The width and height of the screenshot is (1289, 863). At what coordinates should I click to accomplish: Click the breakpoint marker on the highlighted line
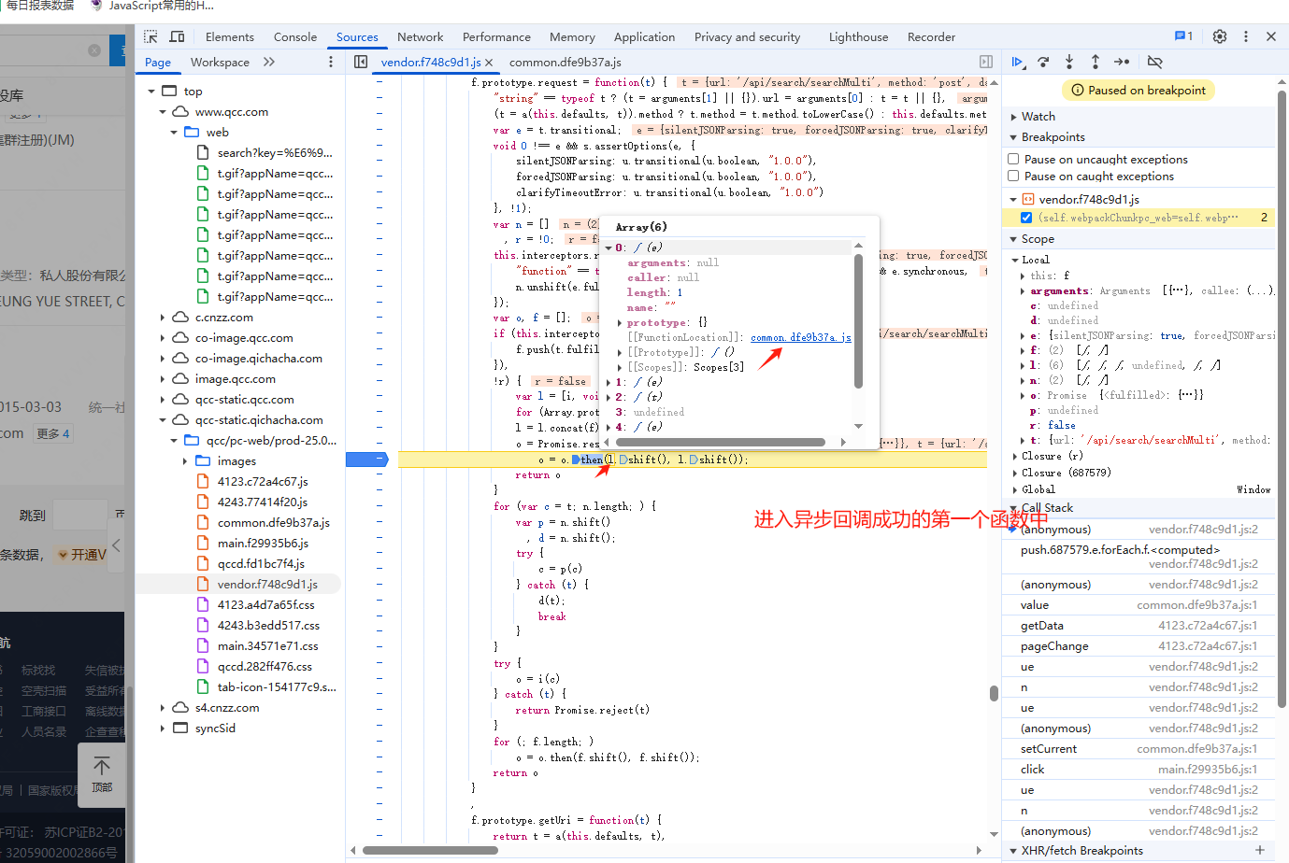click(x=366, y=460)
